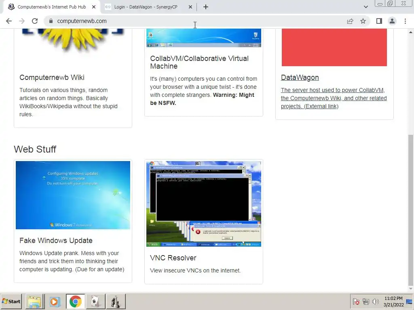The image size is (414, 310).
Task: Click the Show desktop tray button
Action: [x=410, y=302]
